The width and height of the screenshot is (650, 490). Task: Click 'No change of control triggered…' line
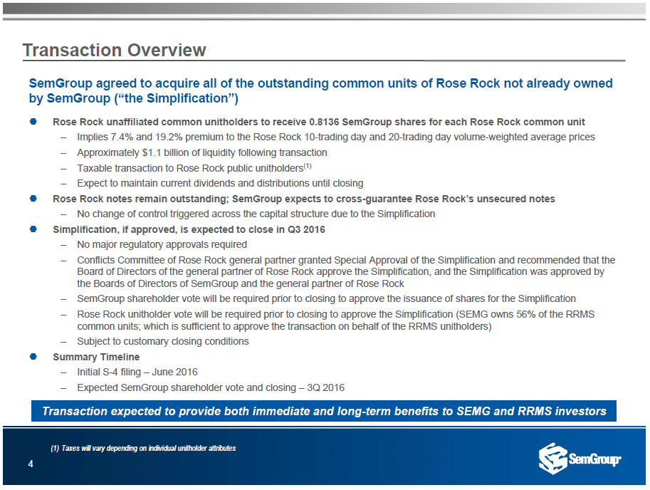pos(256,214)
